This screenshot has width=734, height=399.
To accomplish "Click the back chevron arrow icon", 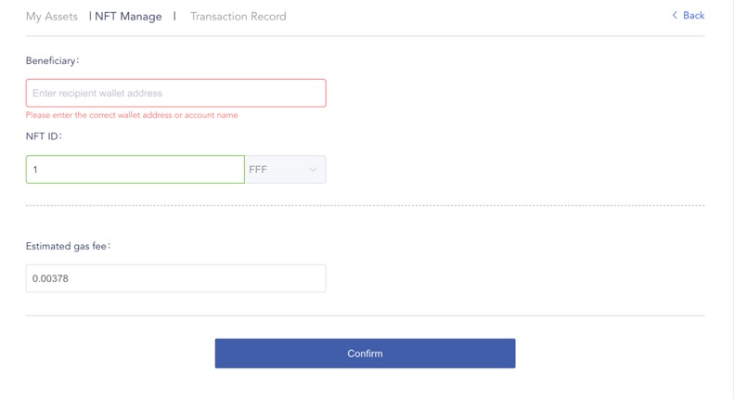I will coord(675,16).
